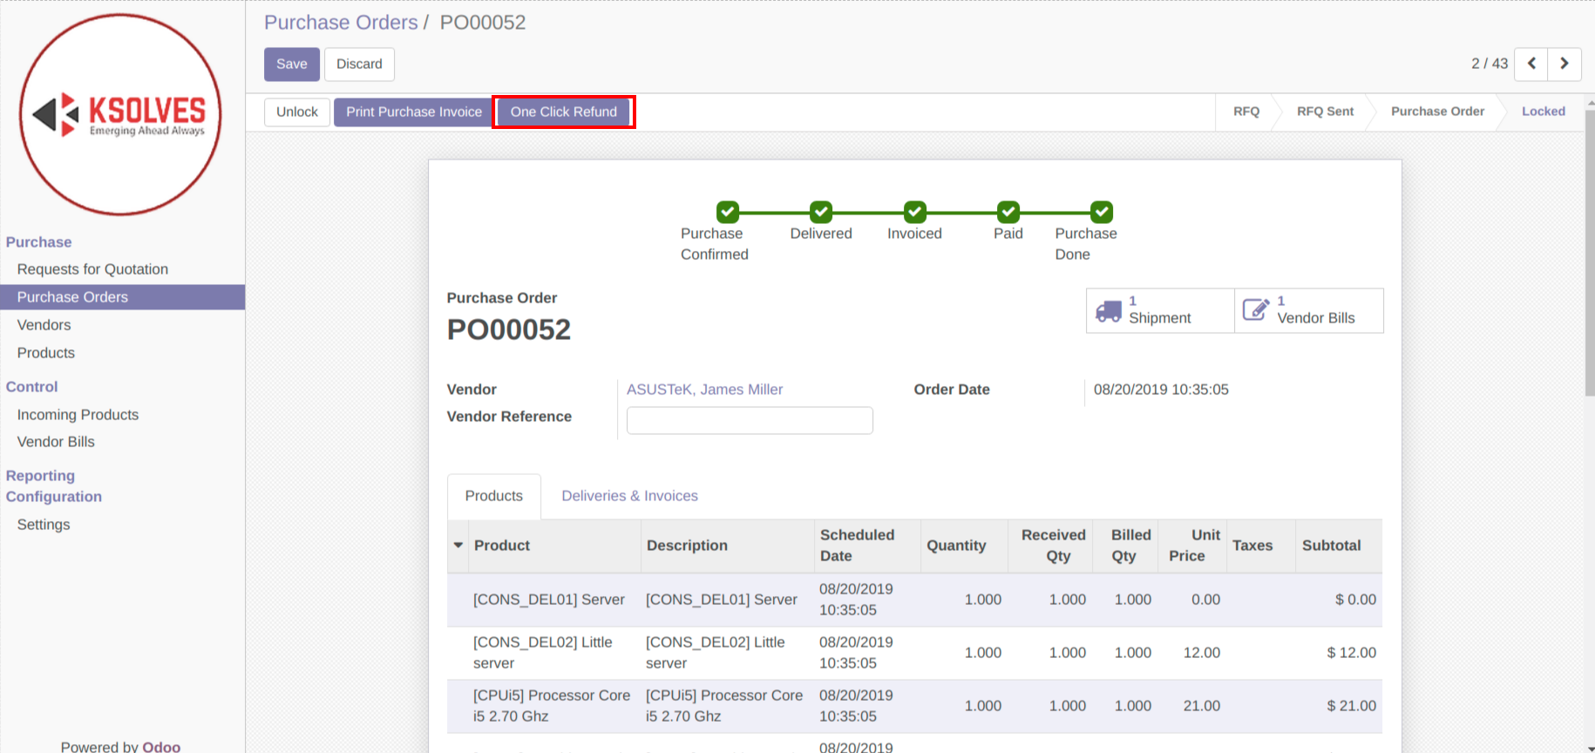Expand the product table column options arrow
Viewport: 1595px width, 753px height.
point(458,546)
